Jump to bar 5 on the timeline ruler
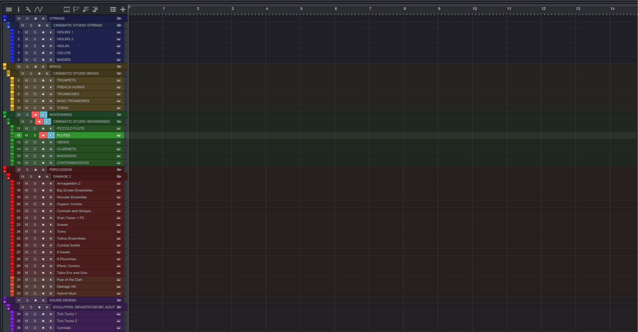 301,9
